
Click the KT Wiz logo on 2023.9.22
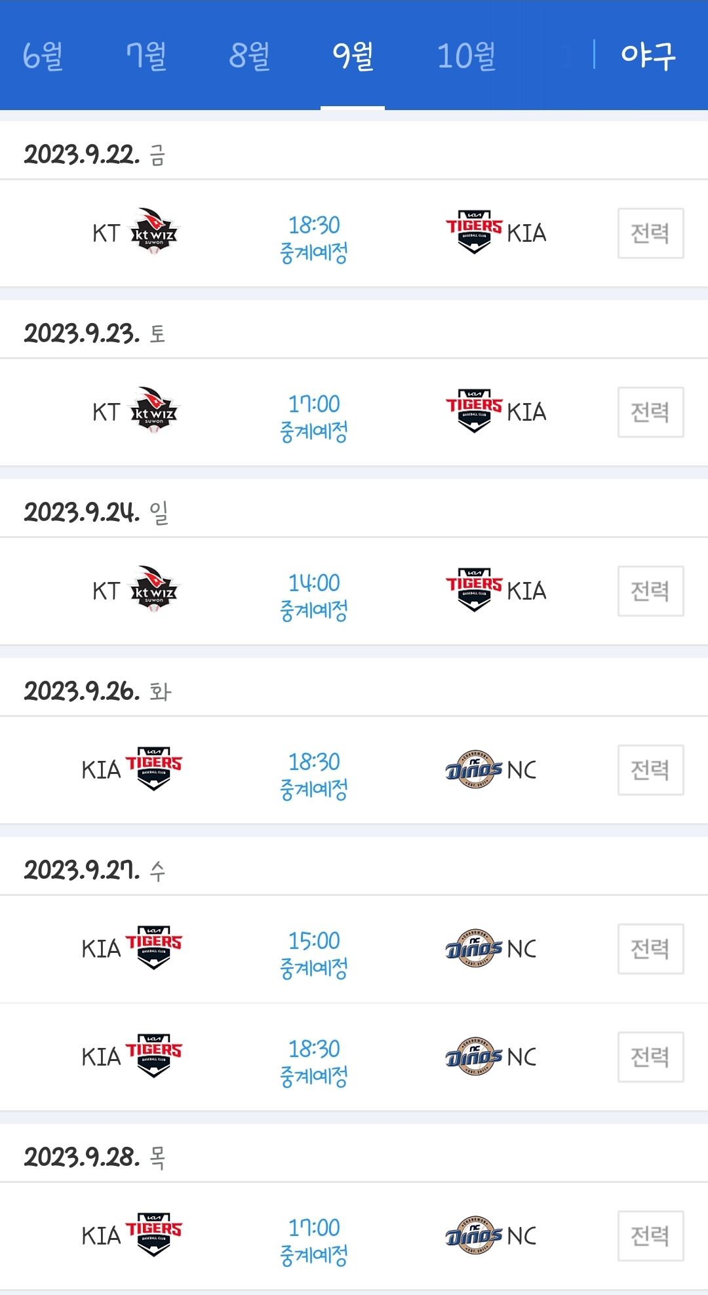pos(154,232)
